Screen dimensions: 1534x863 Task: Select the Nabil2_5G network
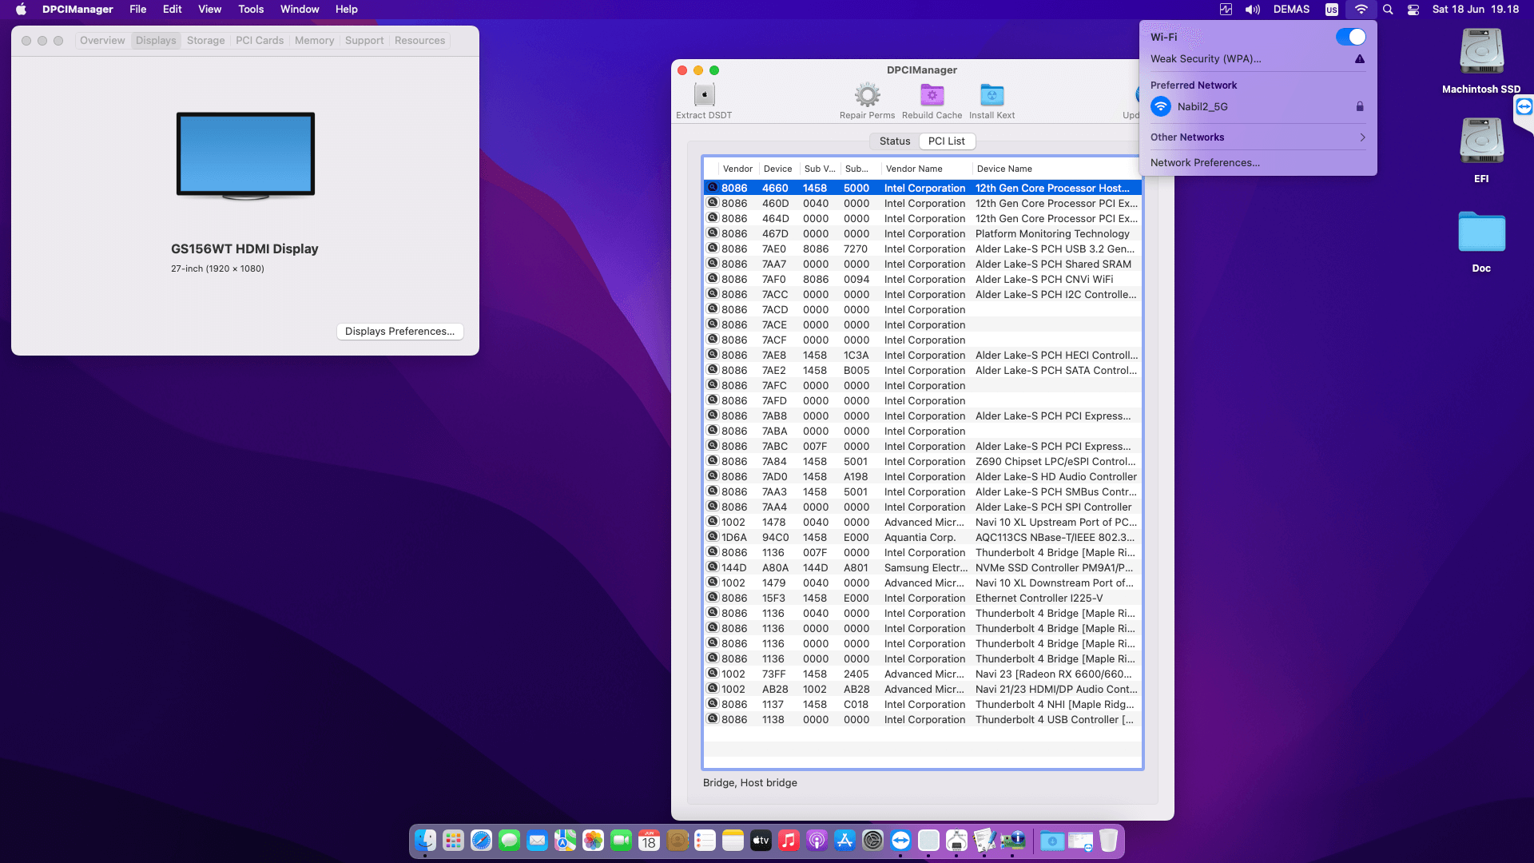(1258, 106)
